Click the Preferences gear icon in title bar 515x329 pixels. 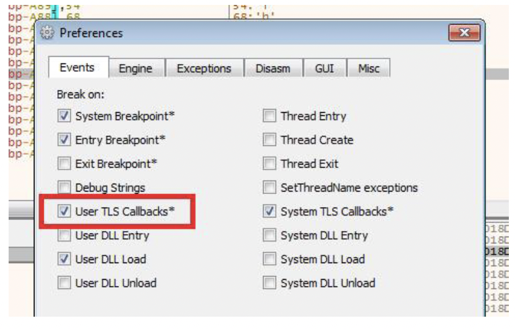(47, 33)
